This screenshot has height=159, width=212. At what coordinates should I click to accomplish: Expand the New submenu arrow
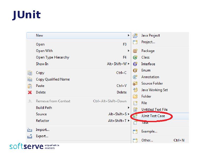coord(129,36)
